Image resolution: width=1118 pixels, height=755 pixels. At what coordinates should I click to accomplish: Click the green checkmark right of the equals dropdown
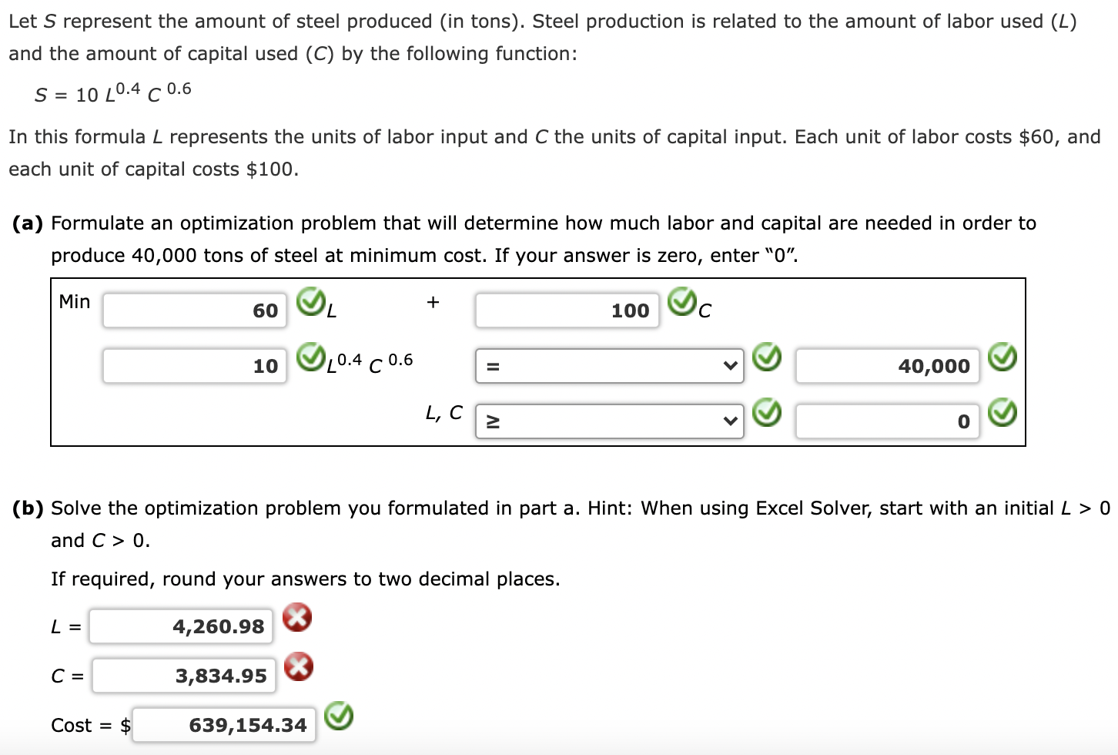(768, 358)
